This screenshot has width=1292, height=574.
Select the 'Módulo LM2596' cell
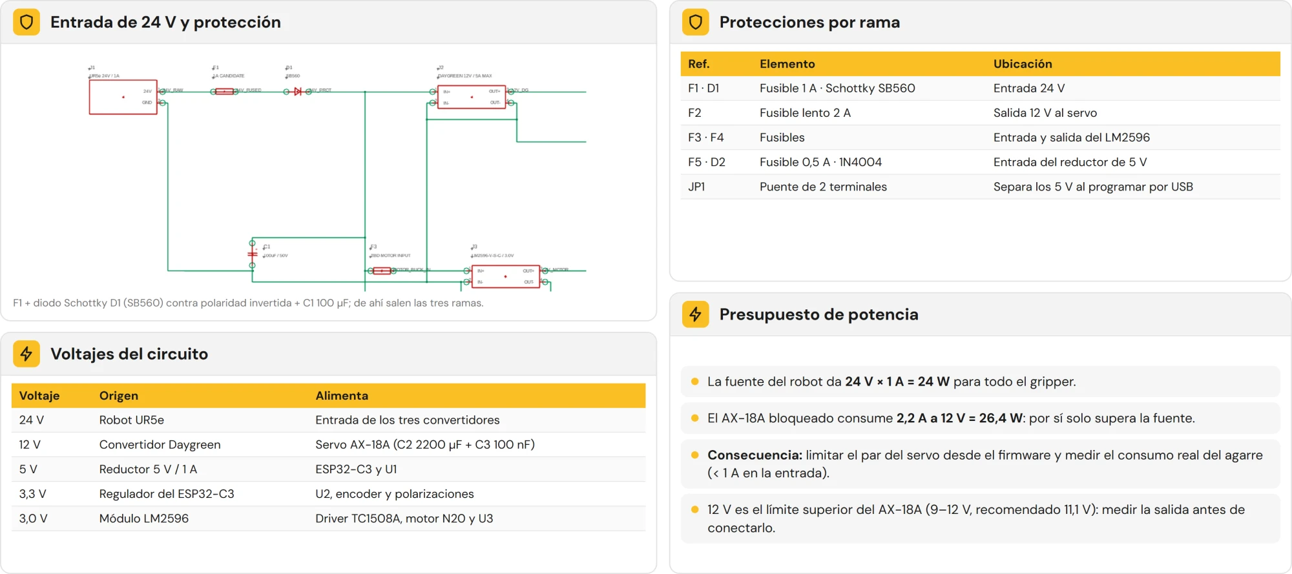pyautogui.click(x=144, y=518)
